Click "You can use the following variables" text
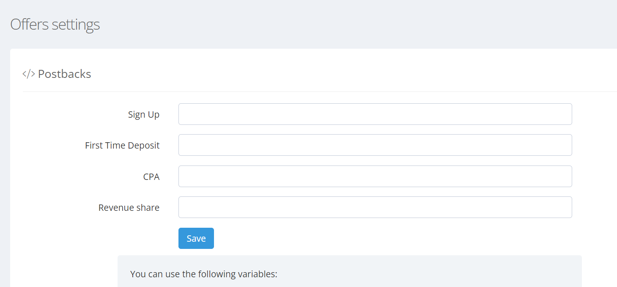The height and width of the screenshot is (287, 617). (x=204, y=274)
